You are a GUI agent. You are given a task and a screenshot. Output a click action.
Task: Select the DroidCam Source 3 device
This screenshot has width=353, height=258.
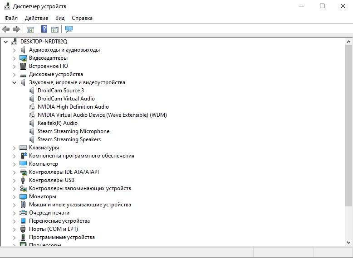[60, 91]
